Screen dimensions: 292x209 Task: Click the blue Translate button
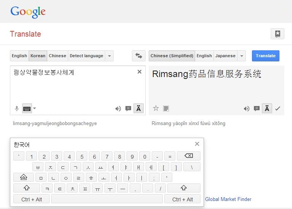click(265, 56)
